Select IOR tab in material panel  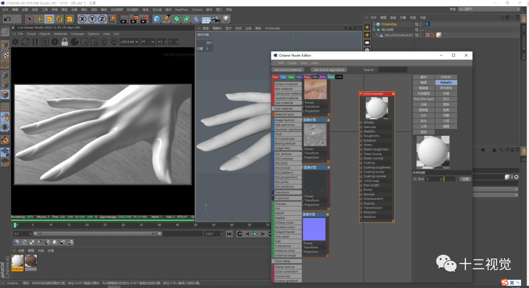click(x=424, y=116)
